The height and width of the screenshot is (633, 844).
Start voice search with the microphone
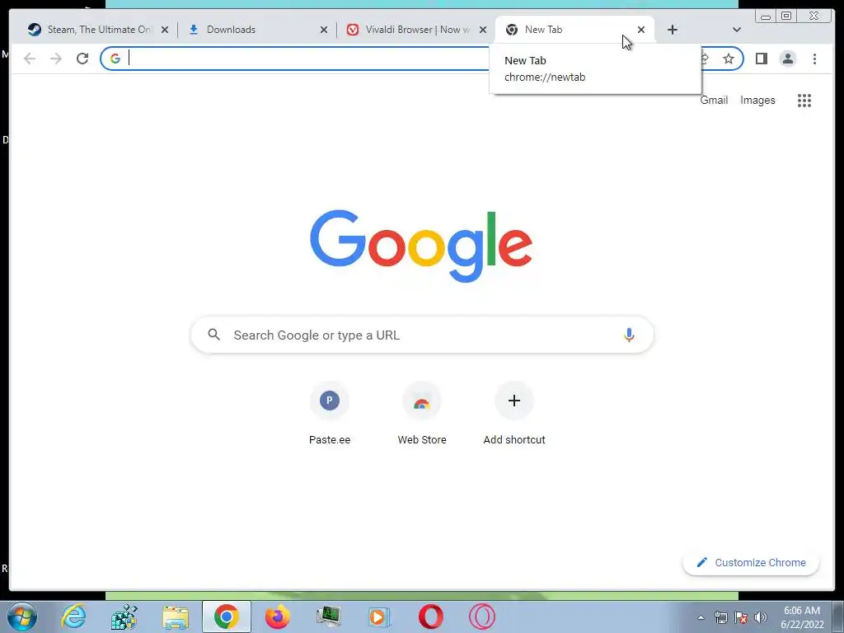[629, 335]
